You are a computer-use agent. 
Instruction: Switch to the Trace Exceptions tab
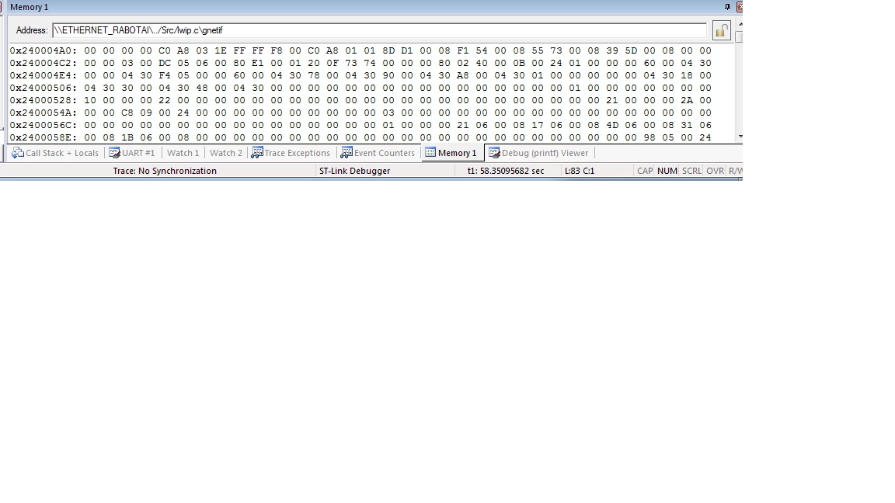coord(291,153)
